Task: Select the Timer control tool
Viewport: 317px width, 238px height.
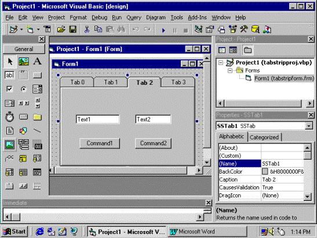Action: pos(10,117)
